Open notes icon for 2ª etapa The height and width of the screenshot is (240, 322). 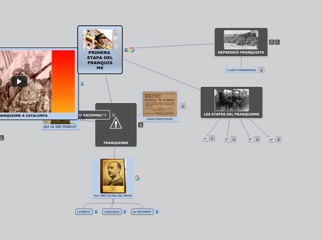pyautogui.click(x=233, y=139)
